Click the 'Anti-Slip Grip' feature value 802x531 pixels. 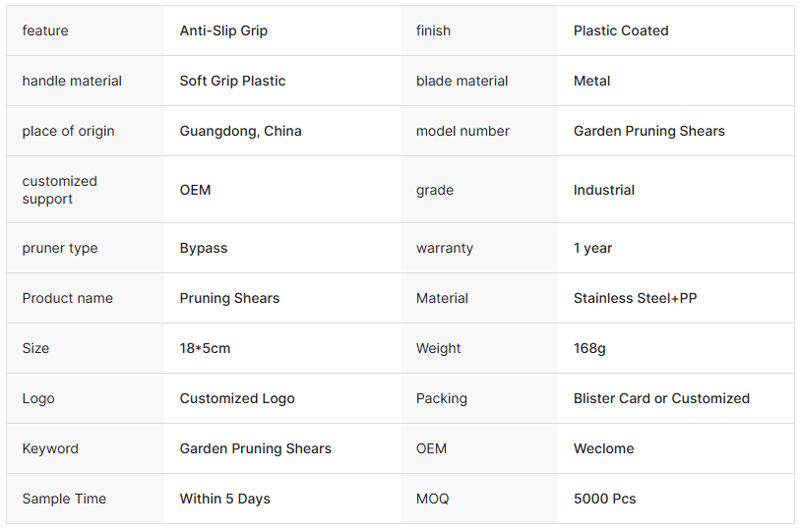tap(223, 30)
